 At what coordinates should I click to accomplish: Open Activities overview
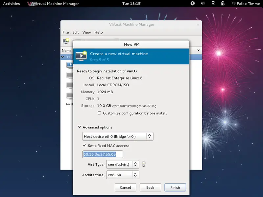(12, 4)
